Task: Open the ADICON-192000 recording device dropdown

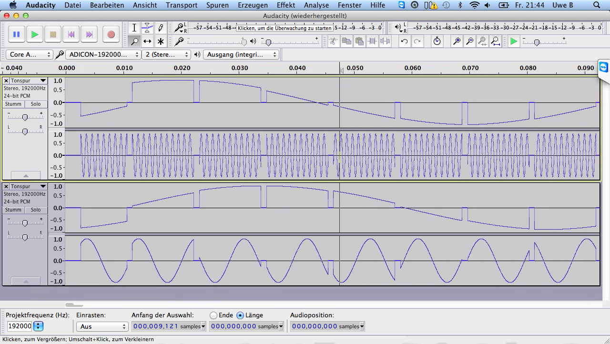Action: pyautogui.click(x=102, y=55)
